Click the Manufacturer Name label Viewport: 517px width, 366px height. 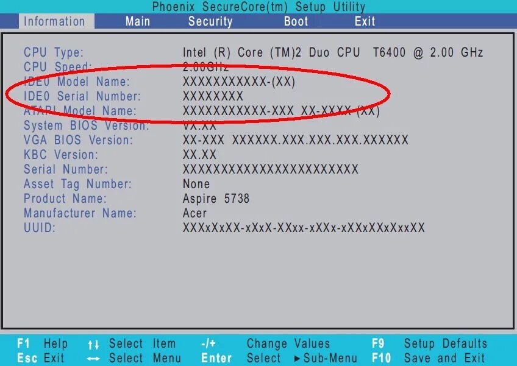coord(80,213)
